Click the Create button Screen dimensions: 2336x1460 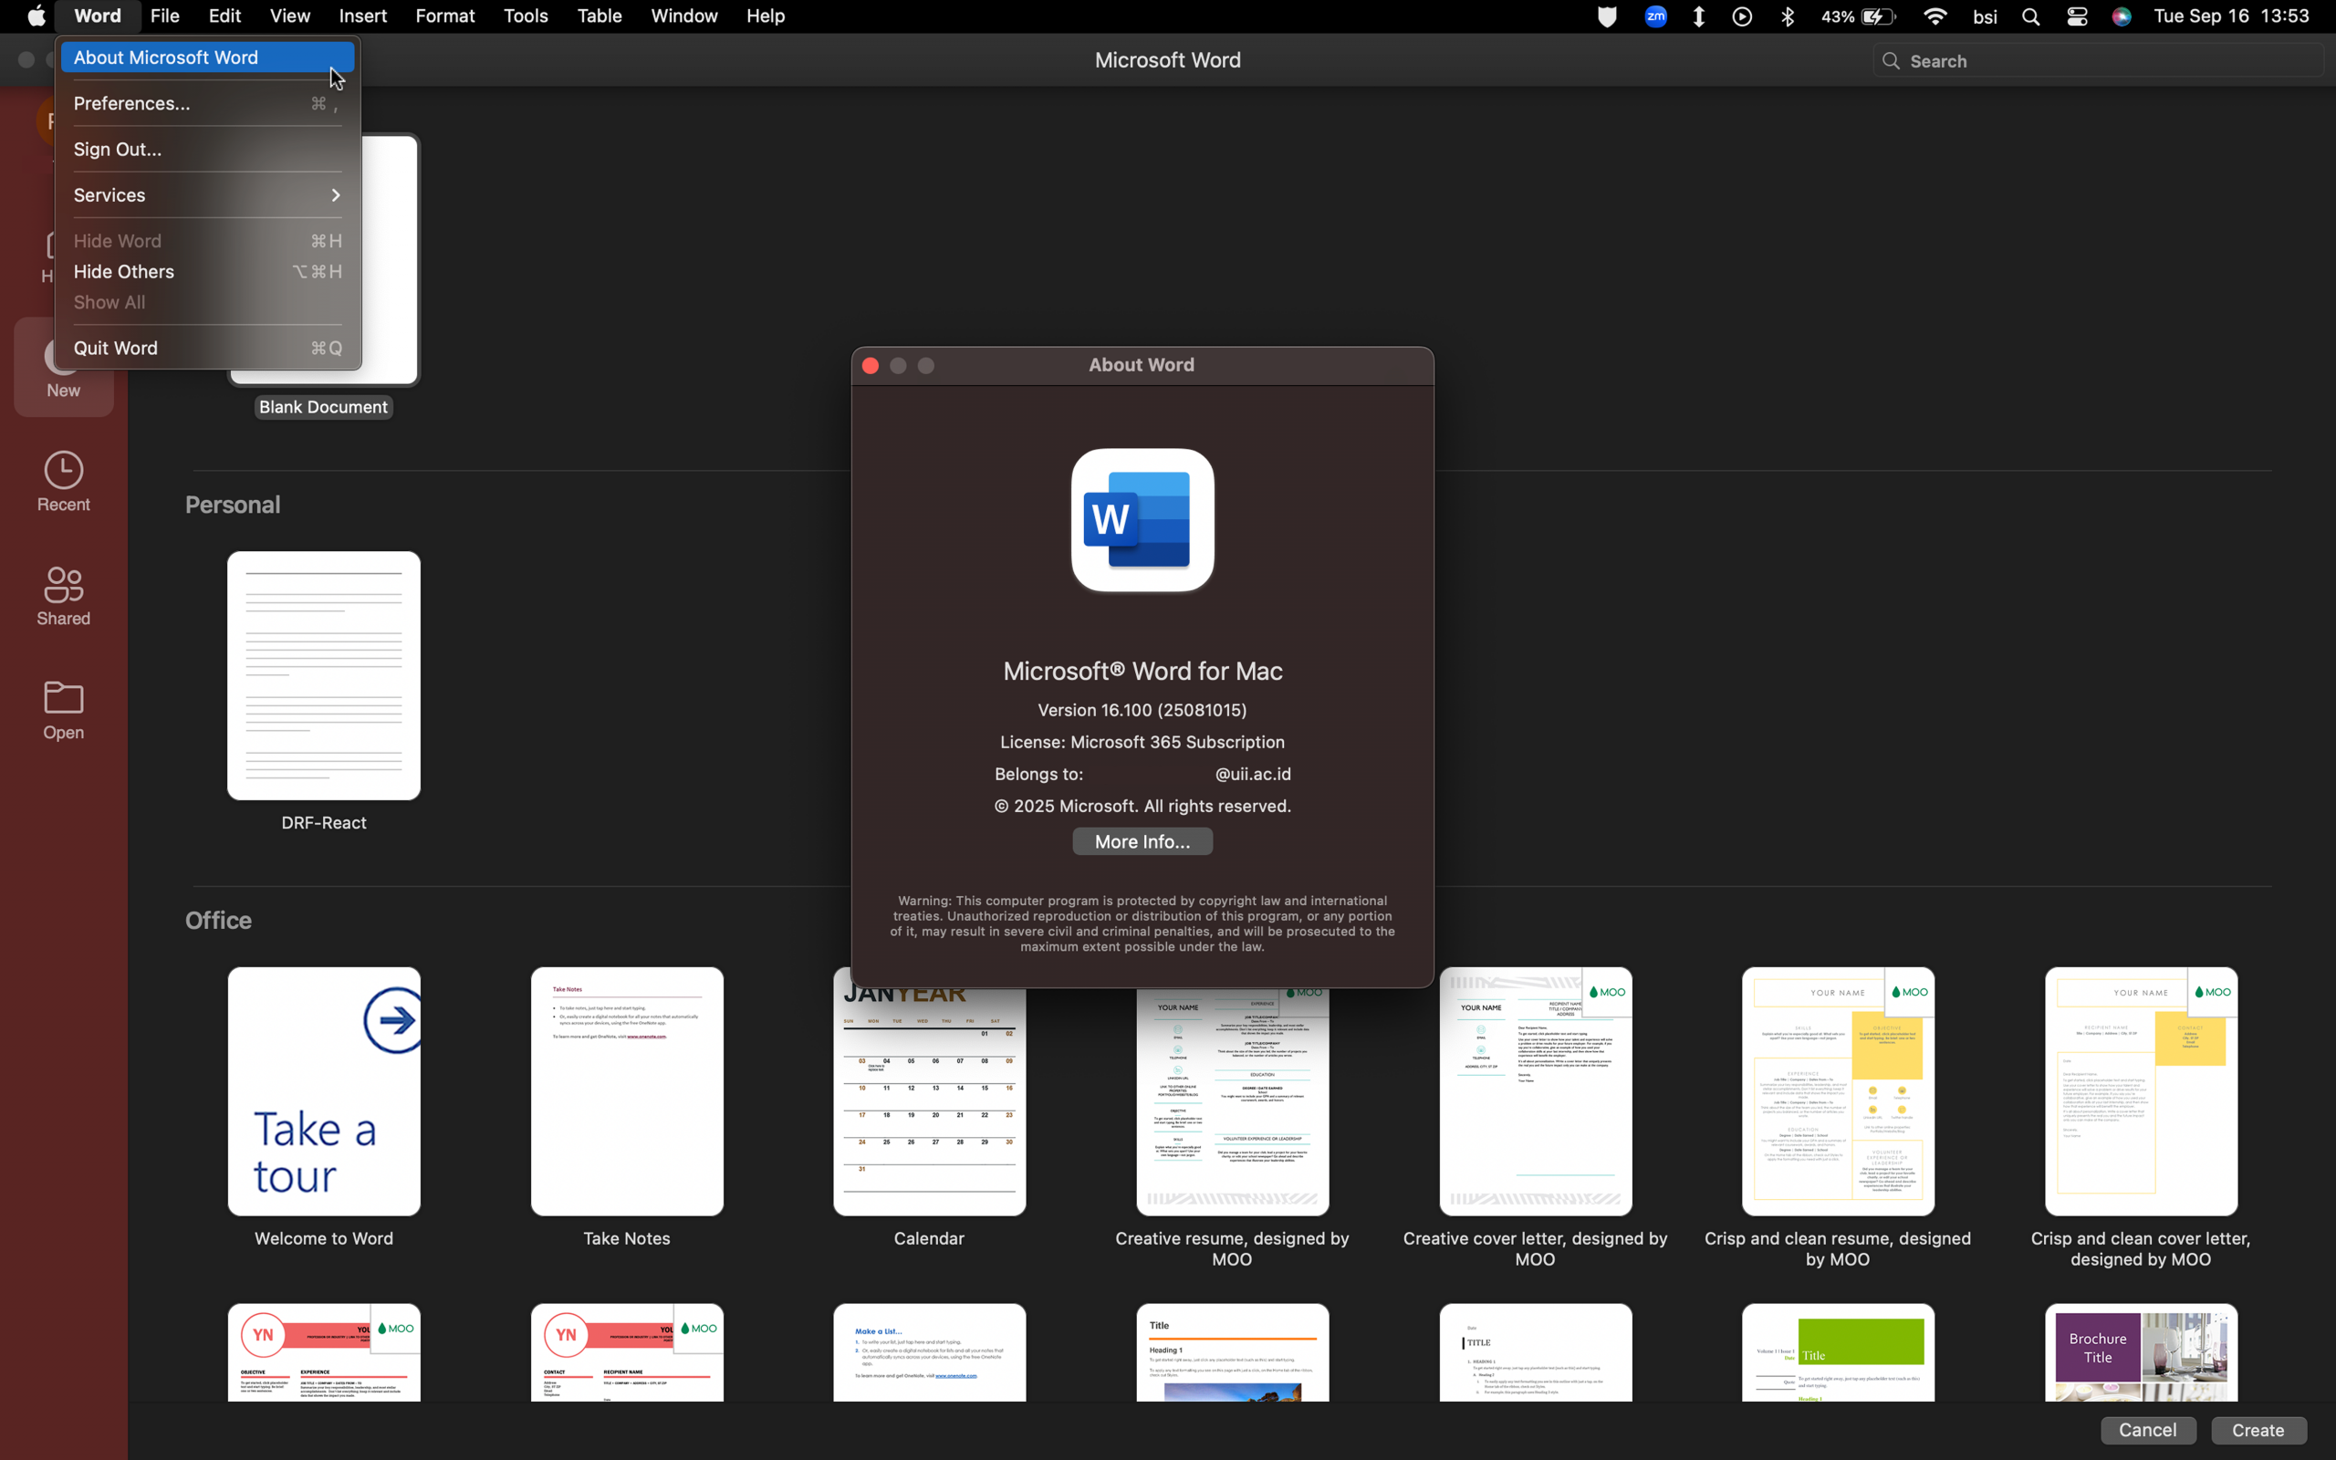click(2258, 1430)
